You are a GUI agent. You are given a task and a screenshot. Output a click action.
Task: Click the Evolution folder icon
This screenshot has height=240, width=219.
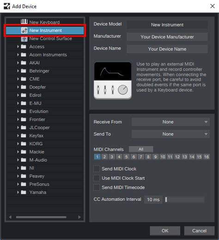(24, 111)
